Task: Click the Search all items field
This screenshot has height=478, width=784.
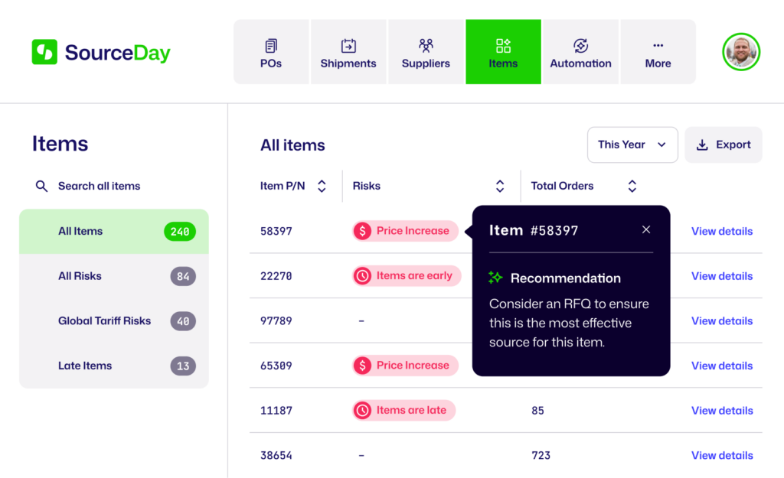Action: click(x=100, y=186)
